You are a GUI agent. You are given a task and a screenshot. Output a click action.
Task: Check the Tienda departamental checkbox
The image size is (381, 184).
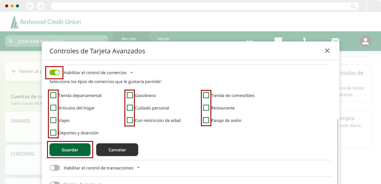(53, 95)
